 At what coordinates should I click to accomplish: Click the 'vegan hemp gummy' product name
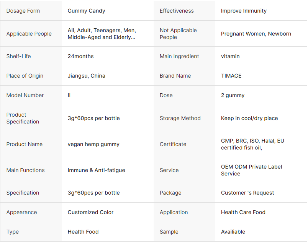click(93, 144)
